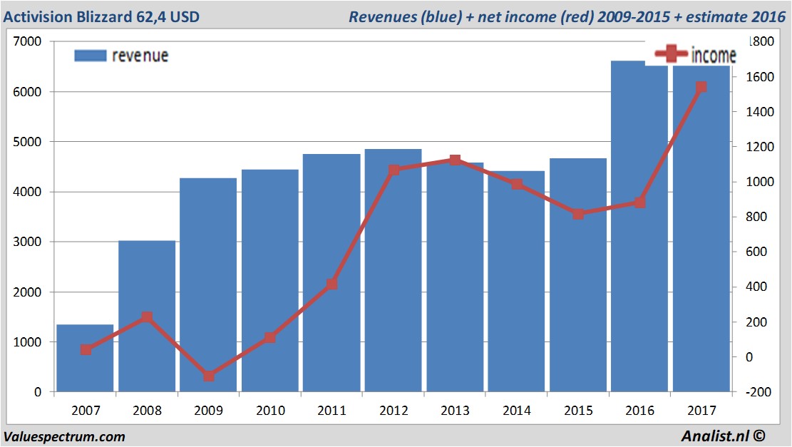Click the 2012 income data point
Image resolution: width=792 pixels, height=447 pixels.
[394, 170]
